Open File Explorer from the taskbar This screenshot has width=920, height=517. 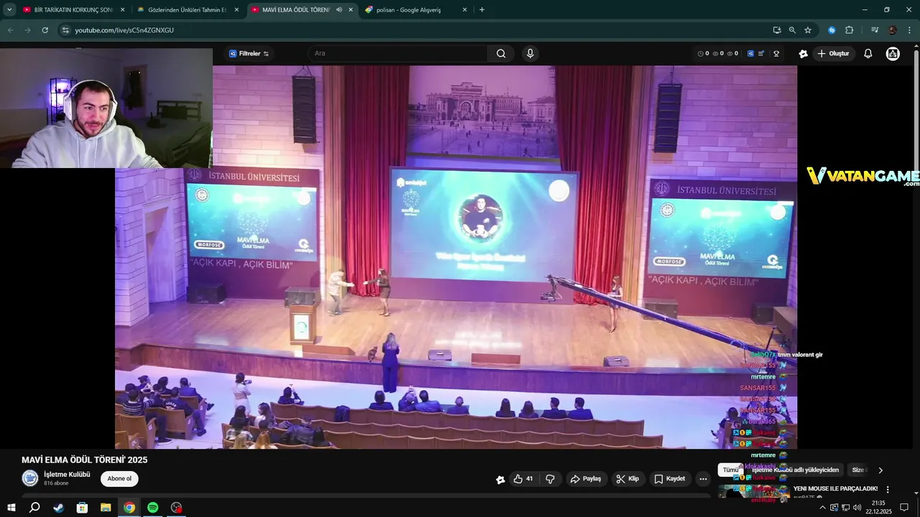point(106,508)
